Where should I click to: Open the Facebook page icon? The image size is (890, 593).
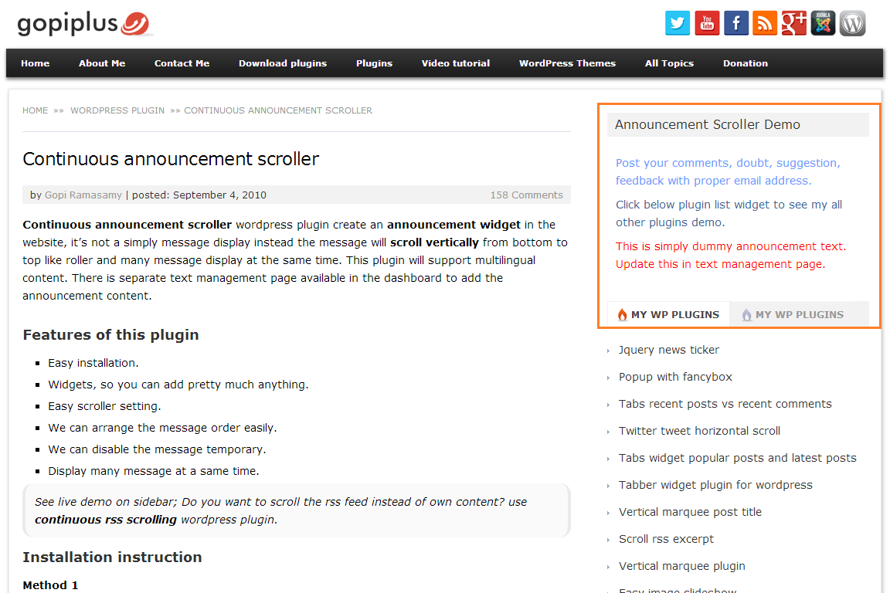[x=735, y=23]
